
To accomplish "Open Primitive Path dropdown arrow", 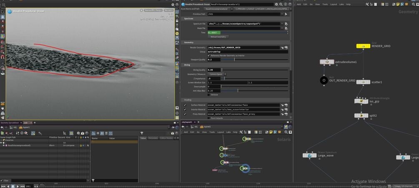I will point(282,14).
